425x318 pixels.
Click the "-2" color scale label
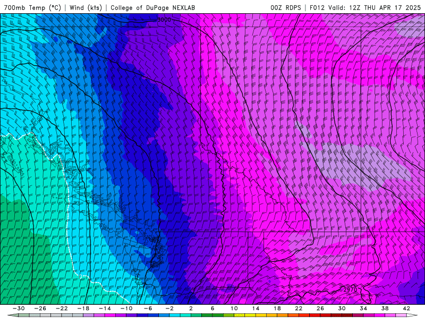click(169, 308)
